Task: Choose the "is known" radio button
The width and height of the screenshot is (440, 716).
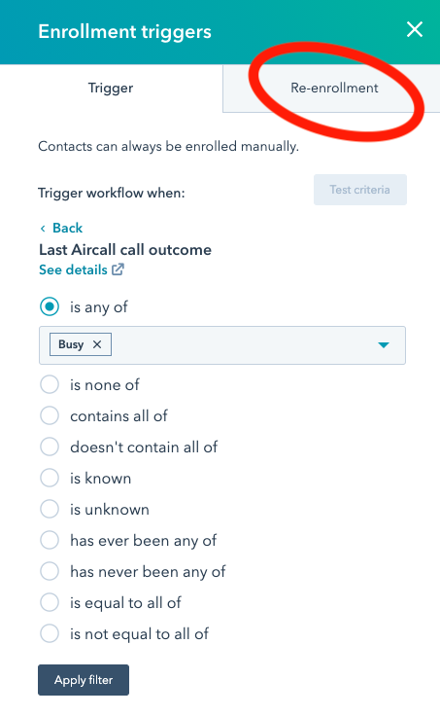Action: coord(50,478)
